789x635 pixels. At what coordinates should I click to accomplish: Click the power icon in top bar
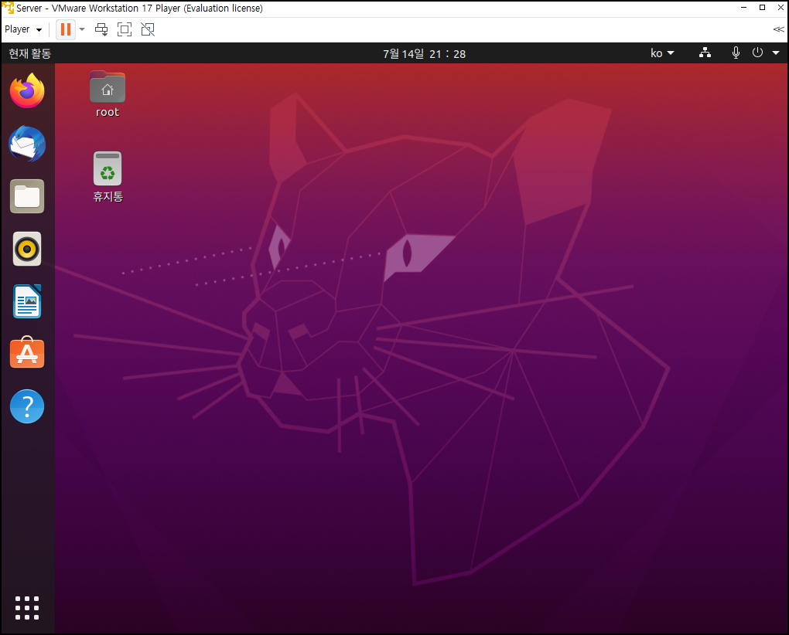pyautogui.click(x=757, y=53)
